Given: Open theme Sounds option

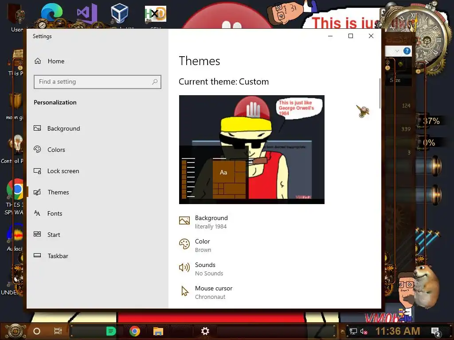Looking at the screenshot, I should coord(201,269).
